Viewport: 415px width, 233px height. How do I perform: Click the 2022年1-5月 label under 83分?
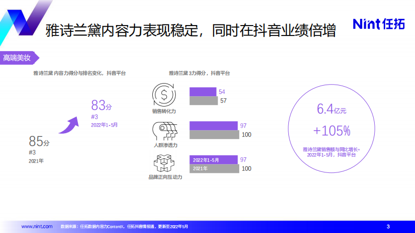pos(104,125)
